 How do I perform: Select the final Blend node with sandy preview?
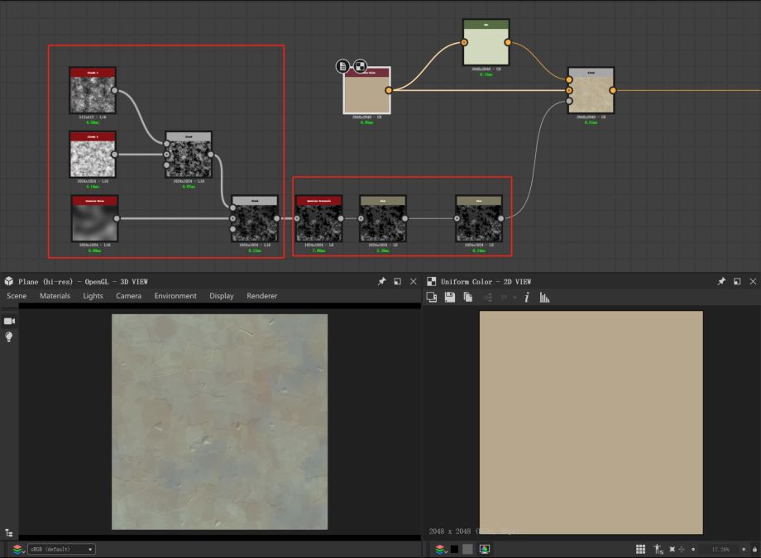[x=591, y=91]
